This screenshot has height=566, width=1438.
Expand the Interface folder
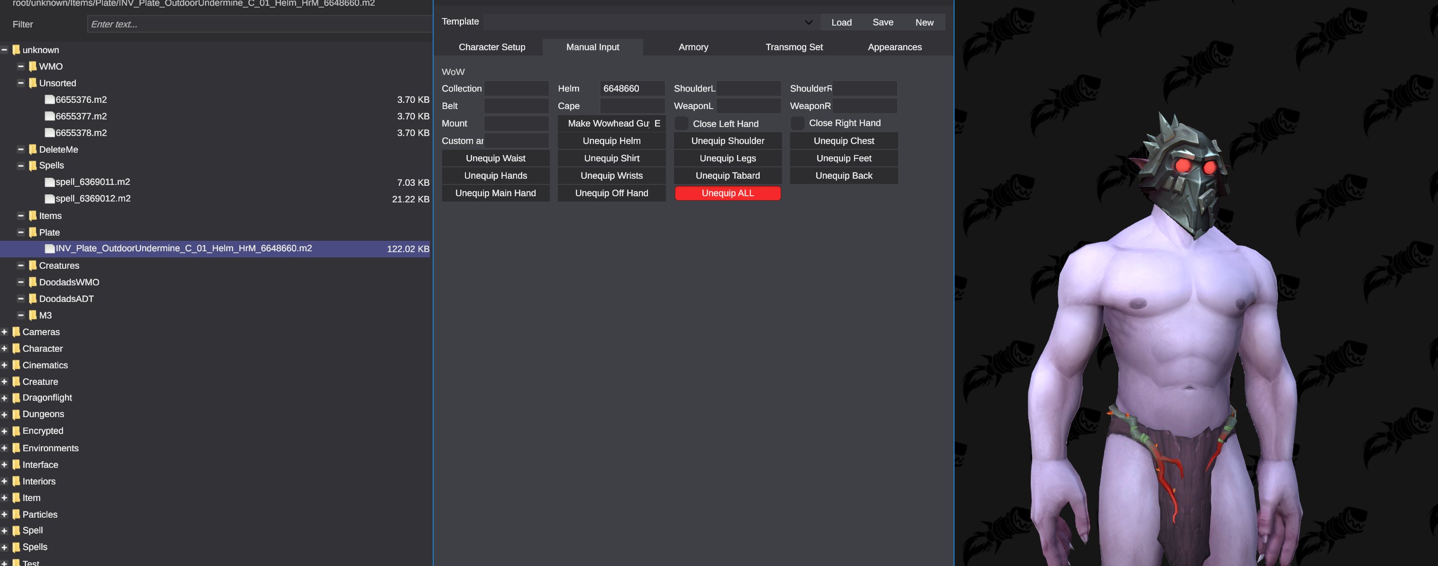coord(4,465)
